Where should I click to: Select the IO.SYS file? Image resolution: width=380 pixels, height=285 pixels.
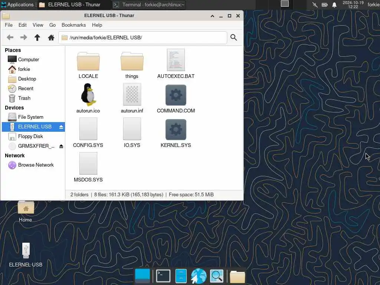point(132,133)
